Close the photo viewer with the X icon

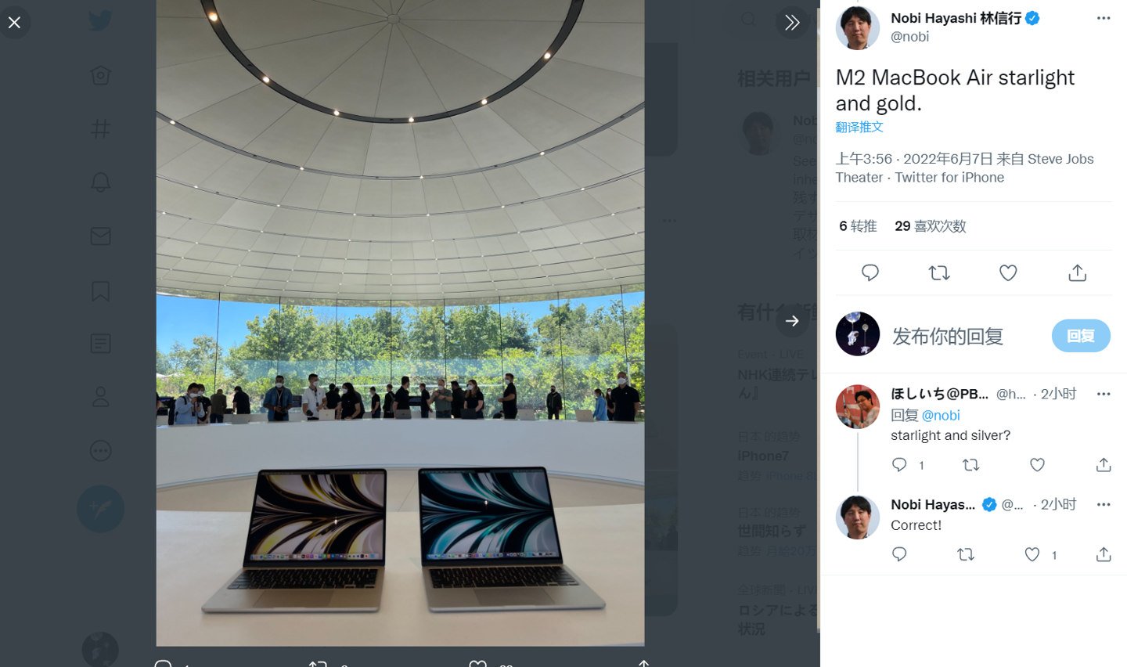click(15, 23)
